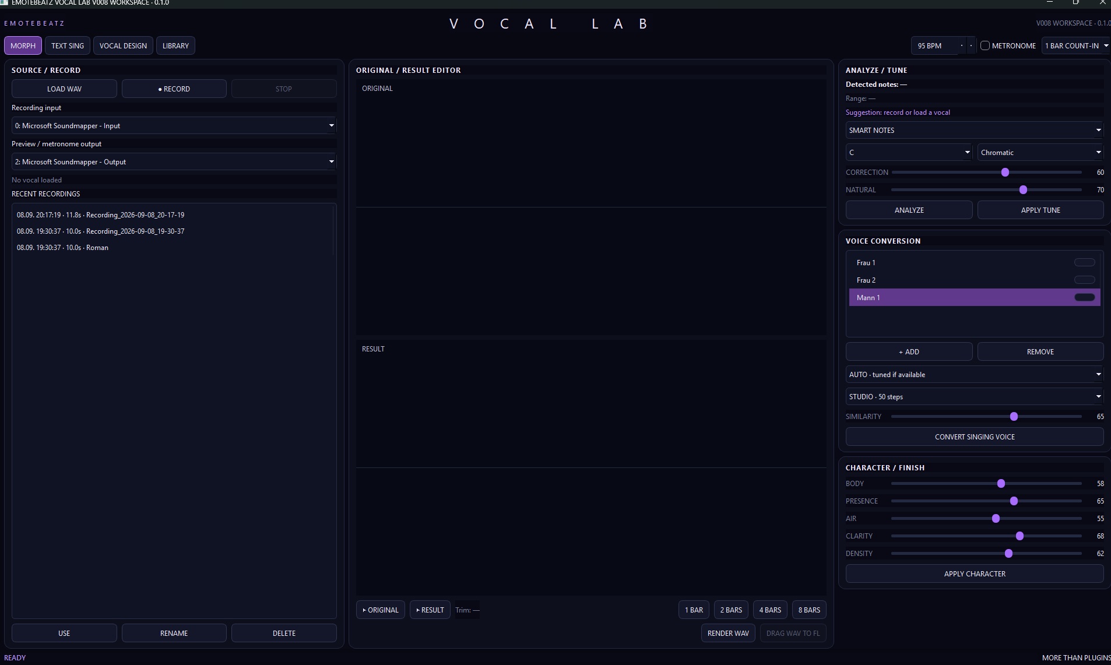
Task: Click the LOAD WAV button
Action: 64,89
